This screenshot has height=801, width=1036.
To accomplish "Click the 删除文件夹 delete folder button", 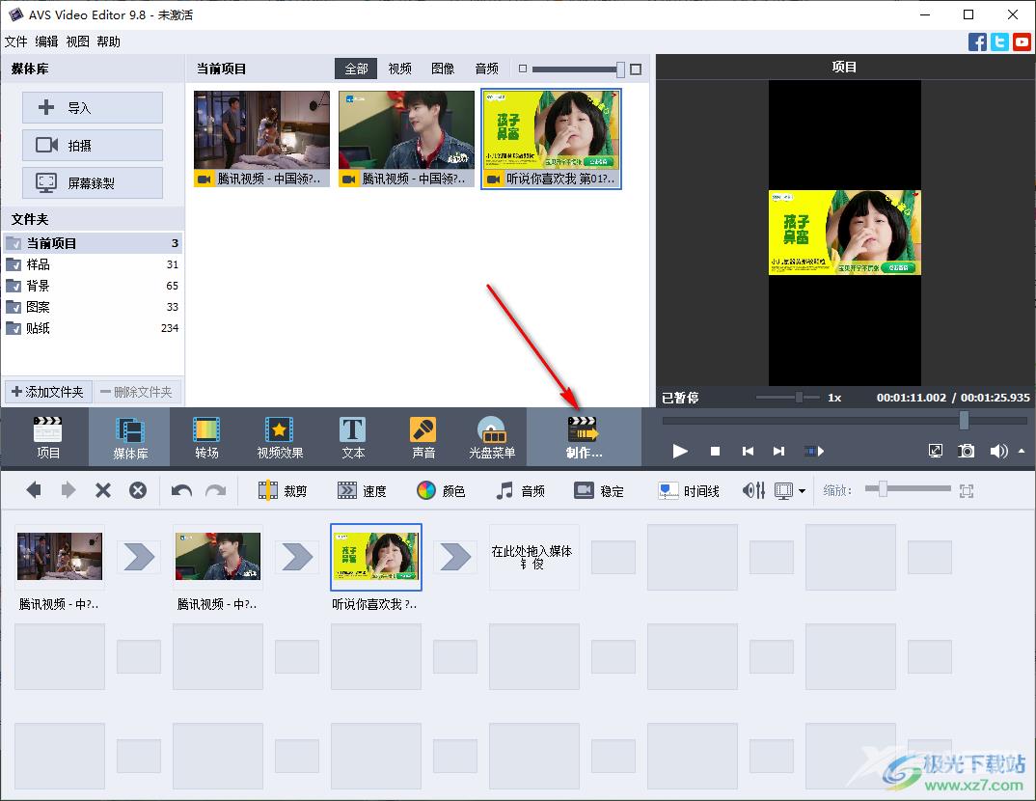I will tap(137, 392).
